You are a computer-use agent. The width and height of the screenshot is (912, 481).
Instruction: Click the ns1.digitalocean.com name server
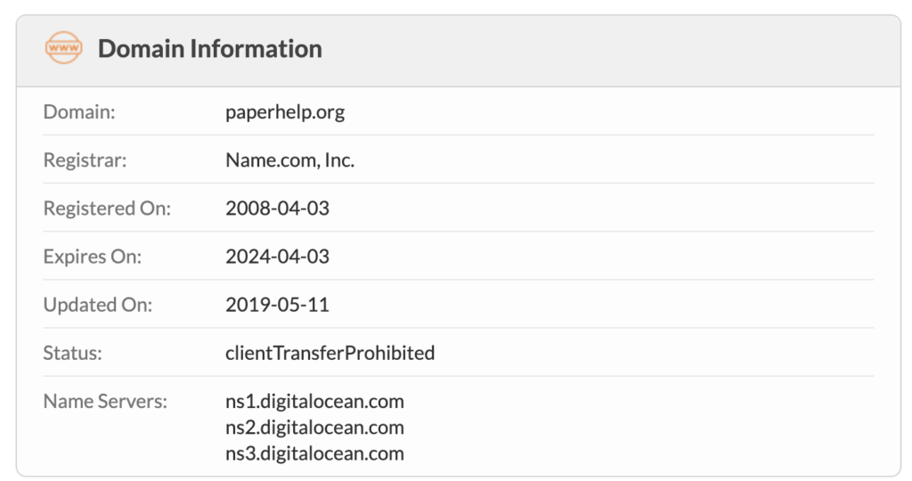(x=314, y=402)
